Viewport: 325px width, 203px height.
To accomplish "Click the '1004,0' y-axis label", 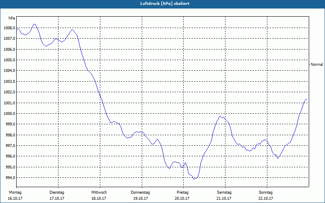I will 9,71.
